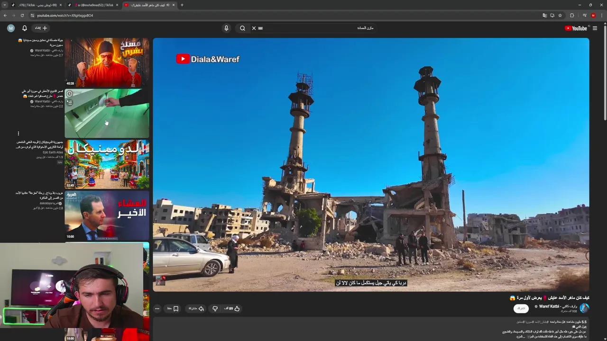
Task: View site information icon in address bar
Action: tap(32, 15)
